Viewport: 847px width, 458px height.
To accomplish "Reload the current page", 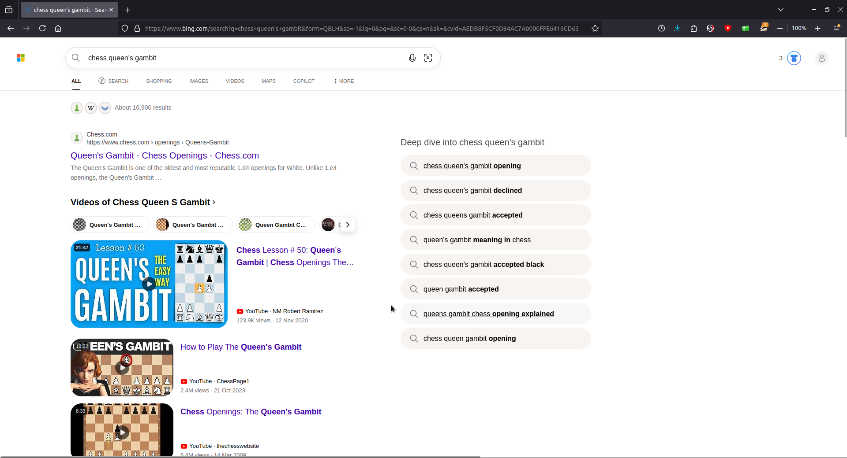I will pyautogui.click(x=42, y=28).
